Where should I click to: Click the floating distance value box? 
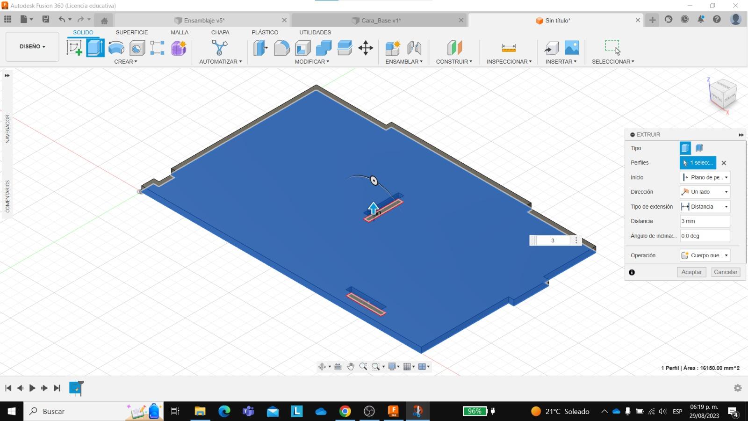[x=553, y=240]
